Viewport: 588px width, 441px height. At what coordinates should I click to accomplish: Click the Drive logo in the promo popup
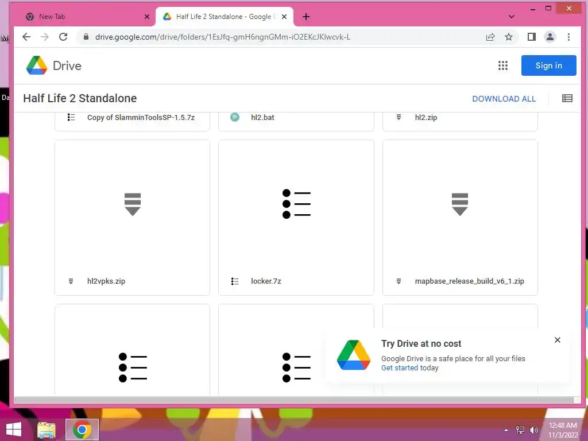coord(354,355)
